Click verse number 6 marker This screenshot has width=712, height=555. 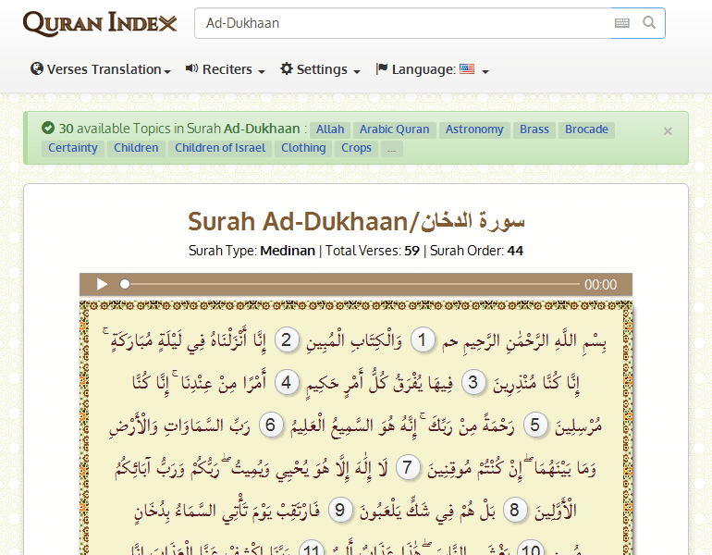coord(270,425)
